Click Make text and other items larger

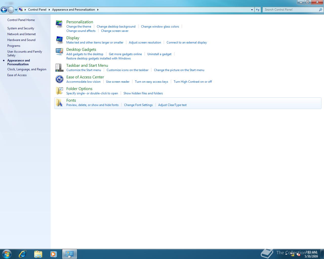(x=95, y=42)
